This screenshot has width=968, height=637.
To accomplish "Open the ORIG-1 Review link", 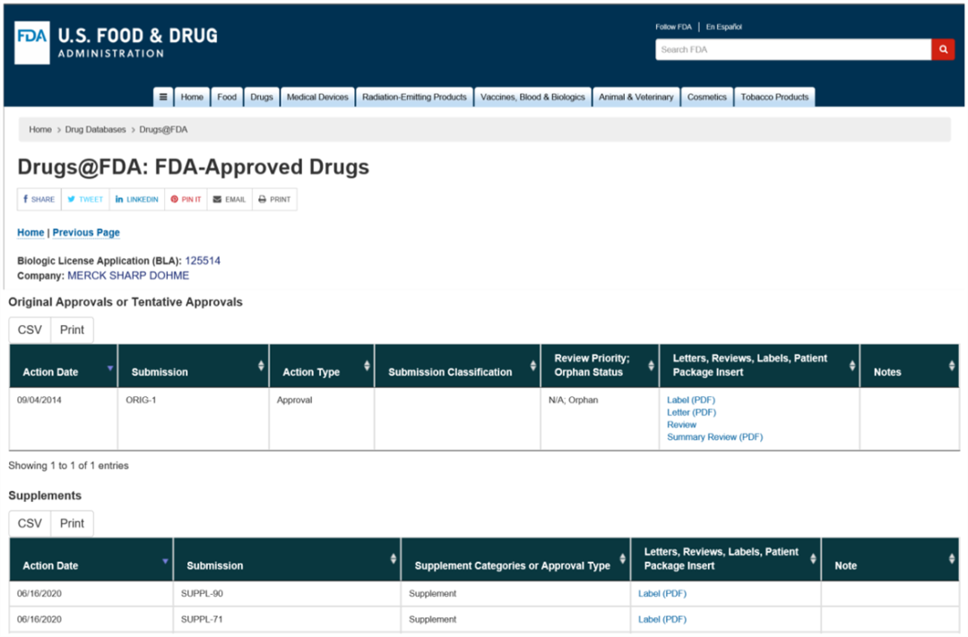I will pyautogui.click(x=681, y=425).
